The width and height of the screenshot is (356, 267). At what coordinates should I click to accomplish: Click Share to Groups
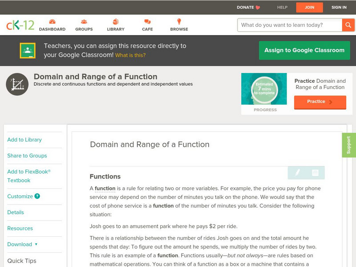(x=27, y=156)
